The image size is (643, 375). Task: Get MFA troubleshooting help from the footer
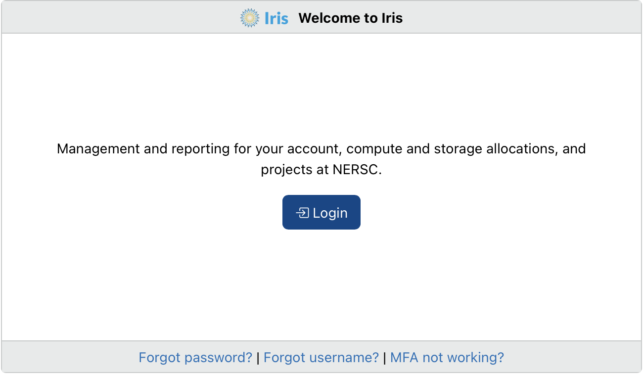tap(447, 357)
